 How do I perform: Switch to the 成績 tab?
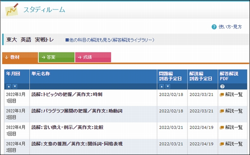(x=93, y=57)
